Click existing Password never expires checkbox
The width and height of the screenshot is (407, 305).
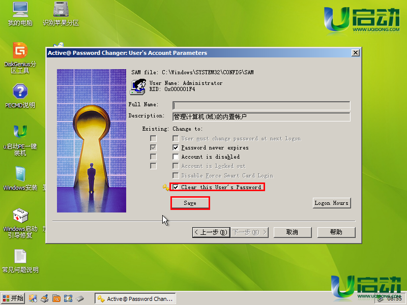tap(154, 147)
